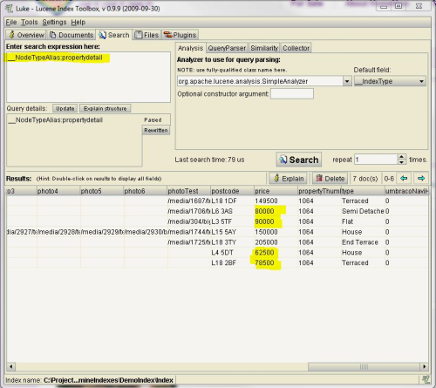The height and width of the screenshot is (388, 436).
Task: Open the Settings menu
Action: click(54, 22)
